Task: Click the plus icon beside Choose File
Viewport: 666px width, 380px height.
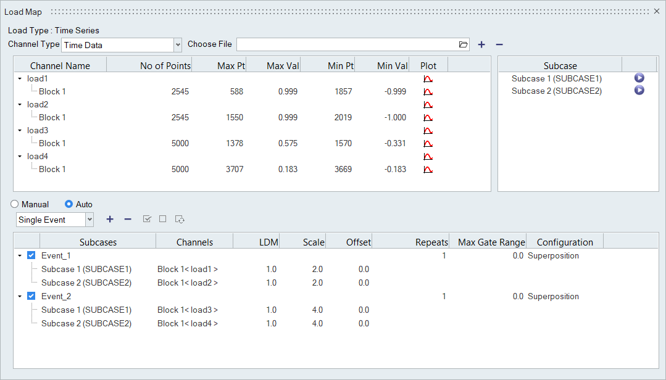Action: pos(481,44)
